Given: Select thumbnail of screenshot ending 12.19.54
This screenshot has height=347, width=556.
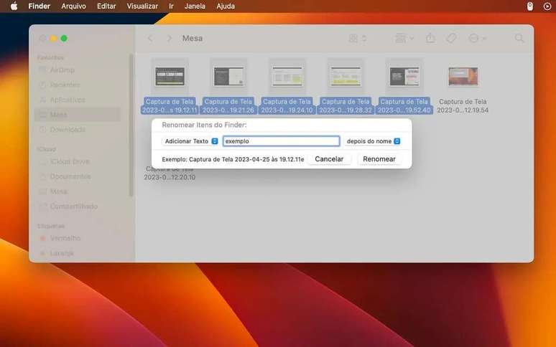Looking at the screenshot, I should (463, 77).
